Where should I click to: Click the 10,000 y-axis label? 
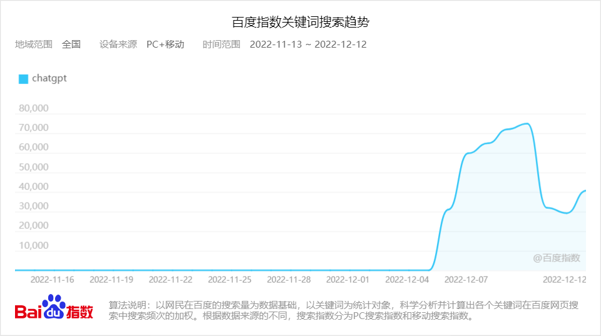34,245
